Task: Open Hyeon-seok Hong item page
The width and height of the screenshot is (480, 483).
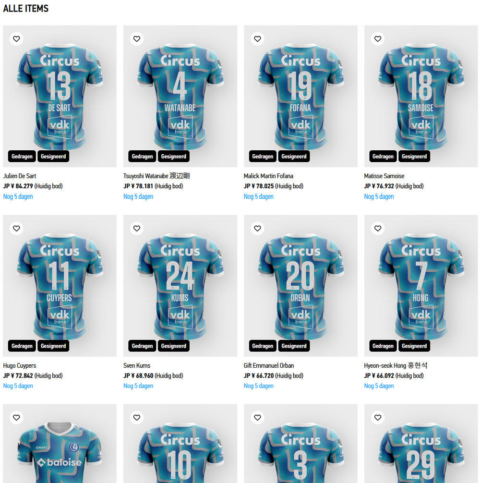Action: pos(396,365)
